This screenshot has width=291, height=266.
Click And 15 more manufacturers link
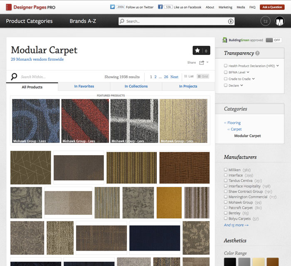pyautogui.click(x=236, y=225)
